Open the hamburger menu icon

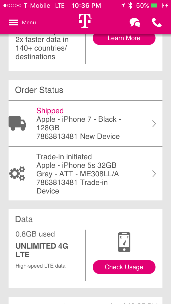point(13,23)
